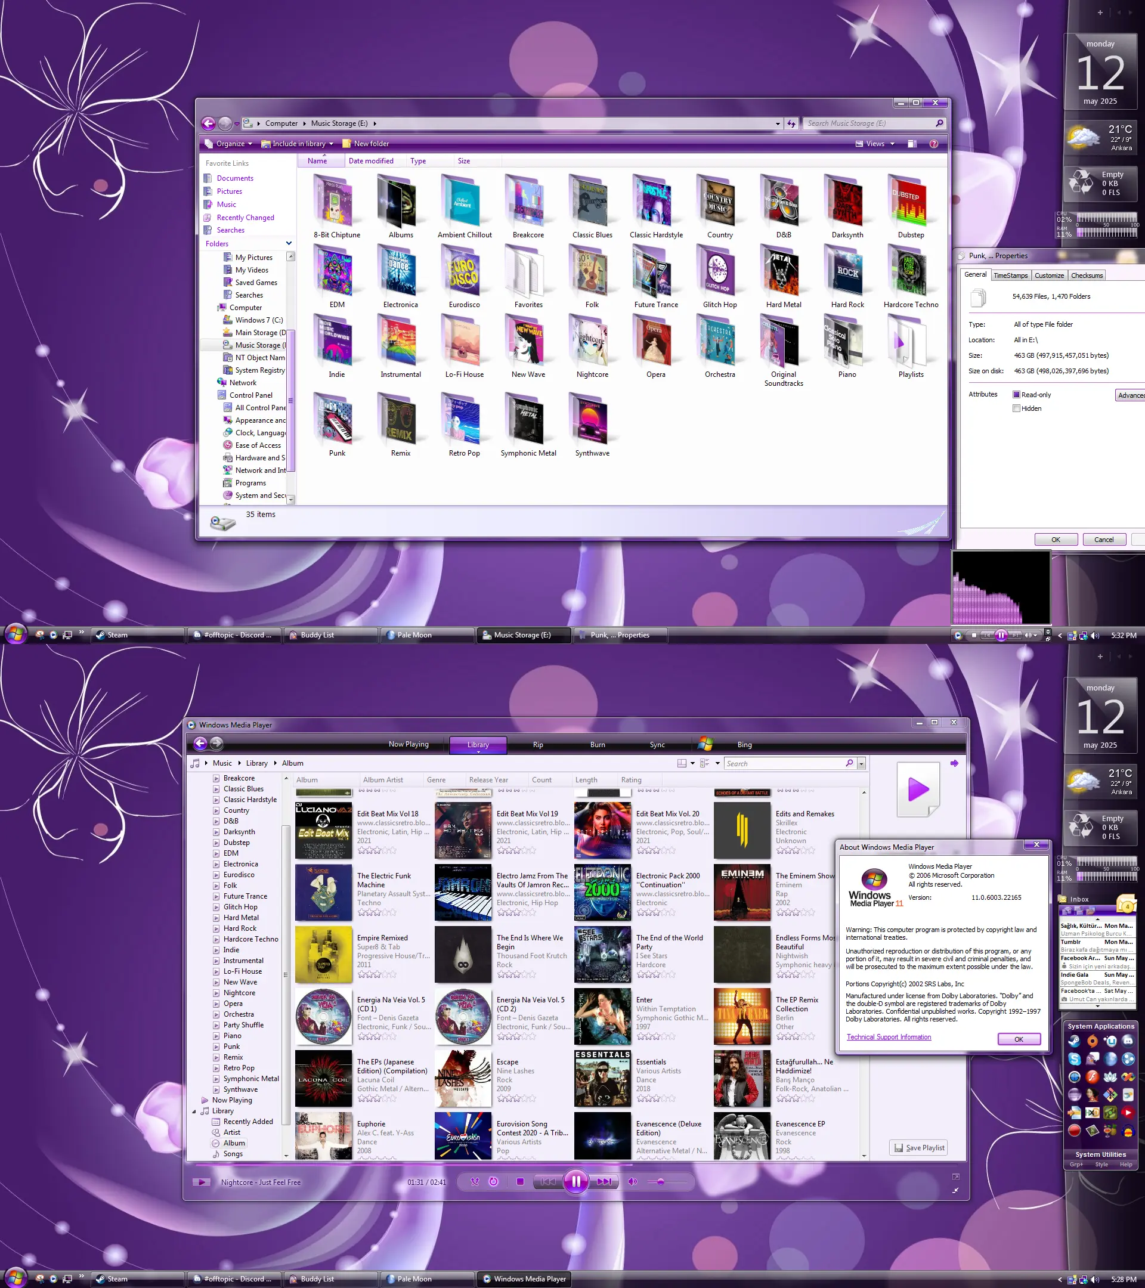Image resolution: width=1145 pixels, height=1288 pixels.
Task: Collapse the Folders pane chevron
Action: (x=289, y=243)
